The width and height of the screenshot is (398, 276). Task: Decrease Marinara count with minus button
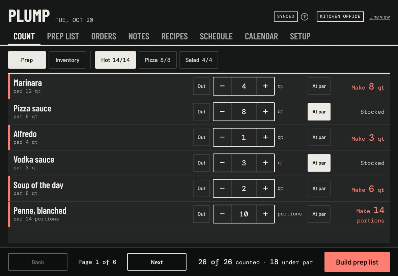(x=222, y=86)
